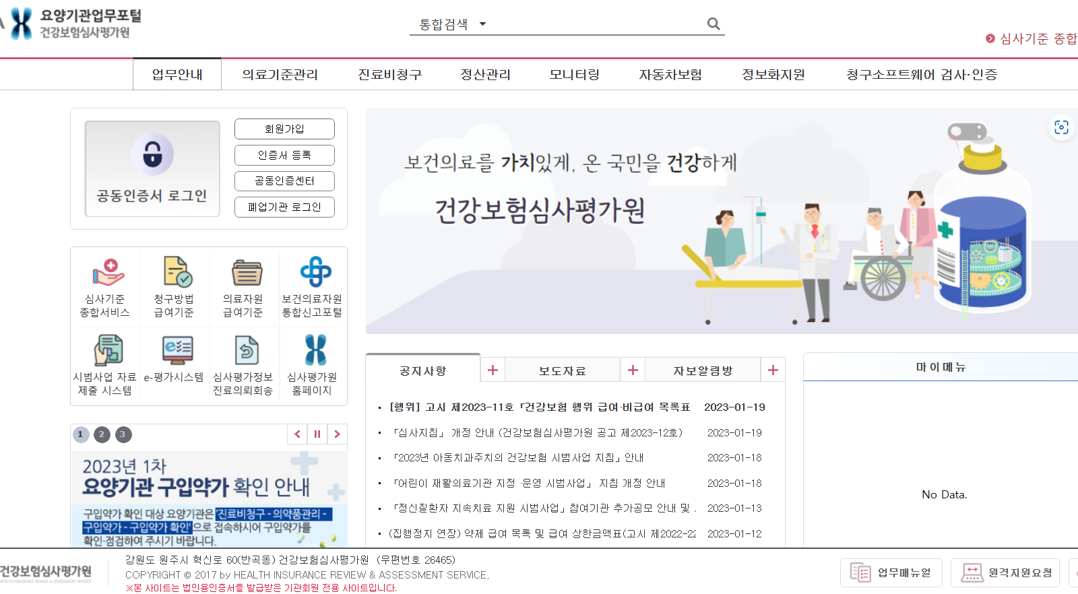Screen dimensions: 1078x594
Task: Click the No Data. text in 마이메뉴
Action: coord(944,494)
